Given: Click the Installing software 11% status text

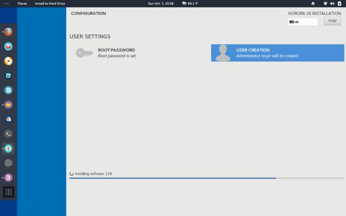Looking at the screenshot, I should click(94, 174).
